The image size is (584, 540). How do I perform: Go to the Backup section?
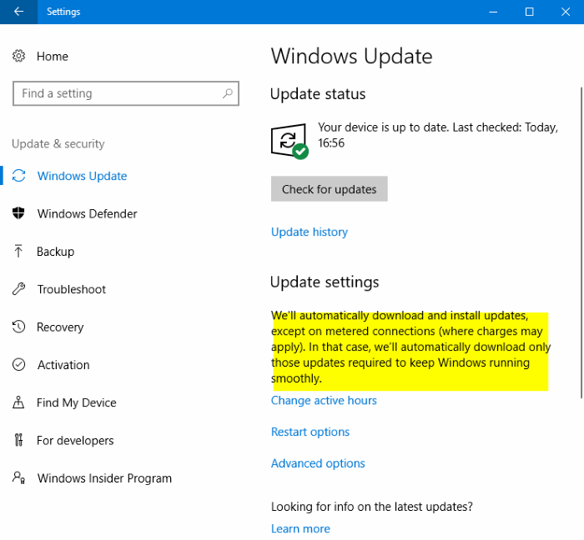click(56, 252)
